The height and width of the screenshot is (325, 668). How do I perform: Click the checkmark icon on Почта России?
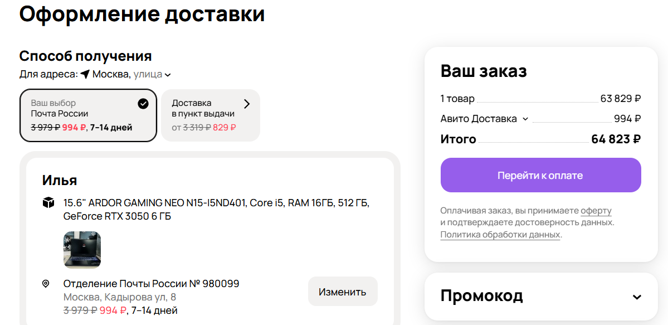click(x=143, y=103)
